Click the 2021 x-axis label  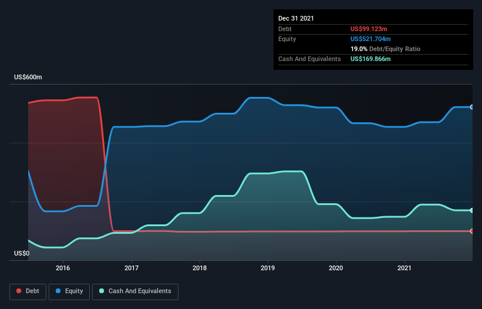[405, 268]
